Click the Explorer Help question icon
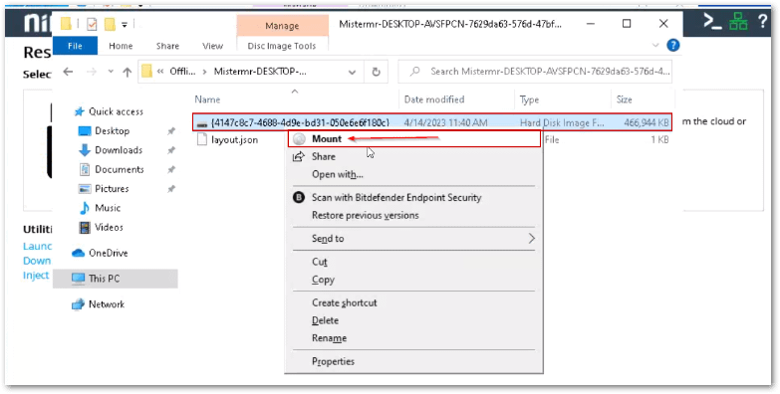Screen dimensions: 780x394 [x=672, y=45]
